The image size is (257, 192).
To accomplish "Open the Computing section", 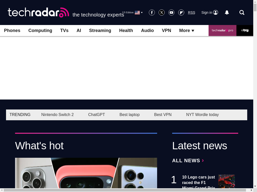I will pos(40,30).
